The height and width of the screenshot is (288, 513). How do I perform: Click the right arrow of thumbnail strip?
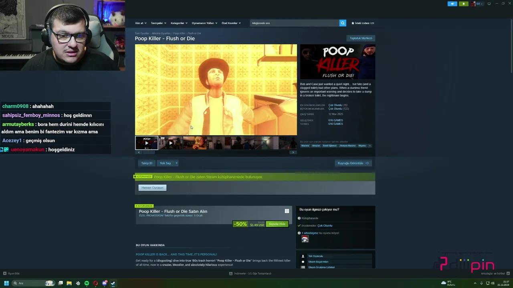point(293,152)
